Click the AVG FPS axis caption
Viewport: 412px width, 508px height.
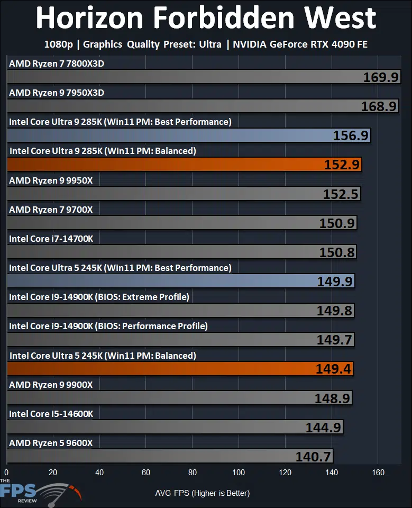203,493
